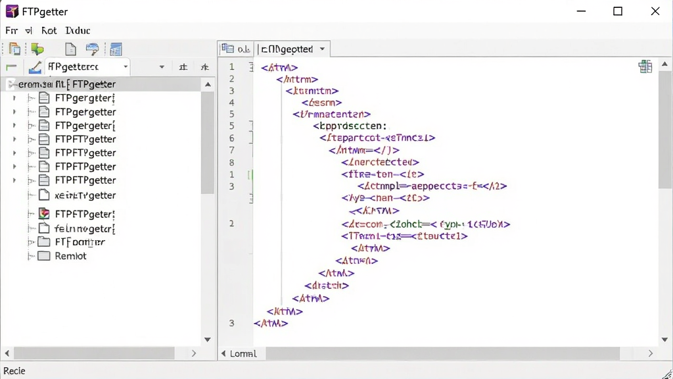Click the <dratch> closing tag line

click(x=327, y=286)
